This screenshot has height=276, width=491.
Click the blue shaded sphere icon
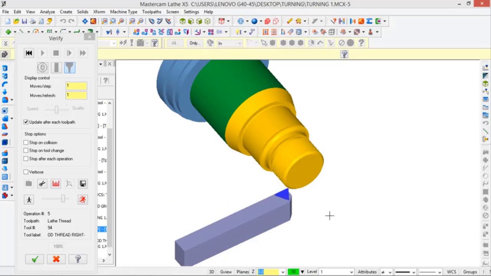click(254, 21)
